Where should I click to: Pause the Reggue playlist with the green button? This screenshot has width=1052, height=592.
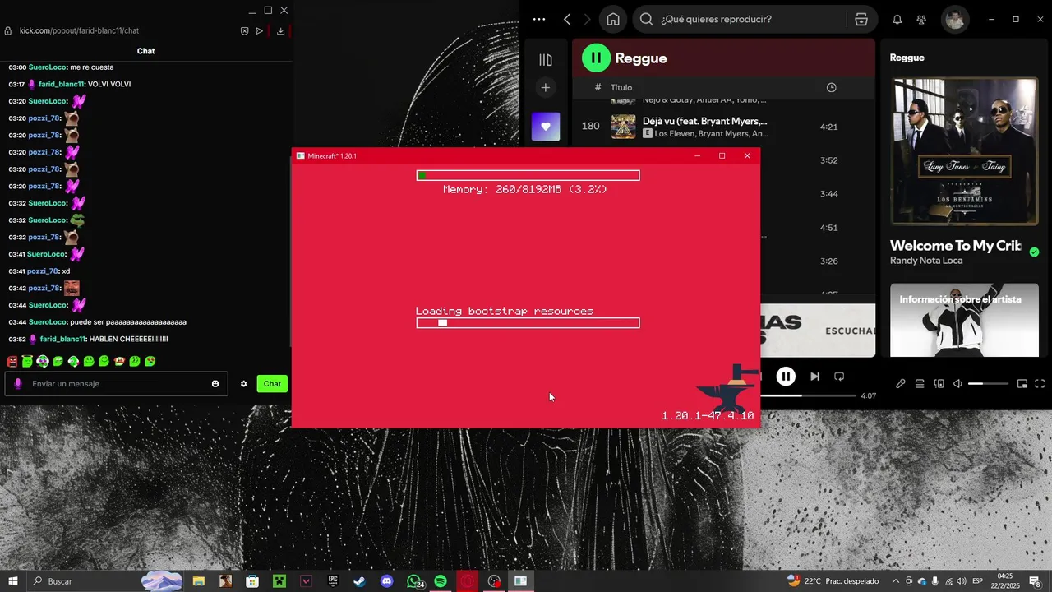(x=596, y=58)
